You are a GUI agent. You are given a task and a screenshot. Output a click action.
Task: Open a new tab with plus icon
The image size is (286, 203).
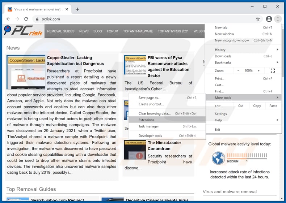(x=77, y=9)
